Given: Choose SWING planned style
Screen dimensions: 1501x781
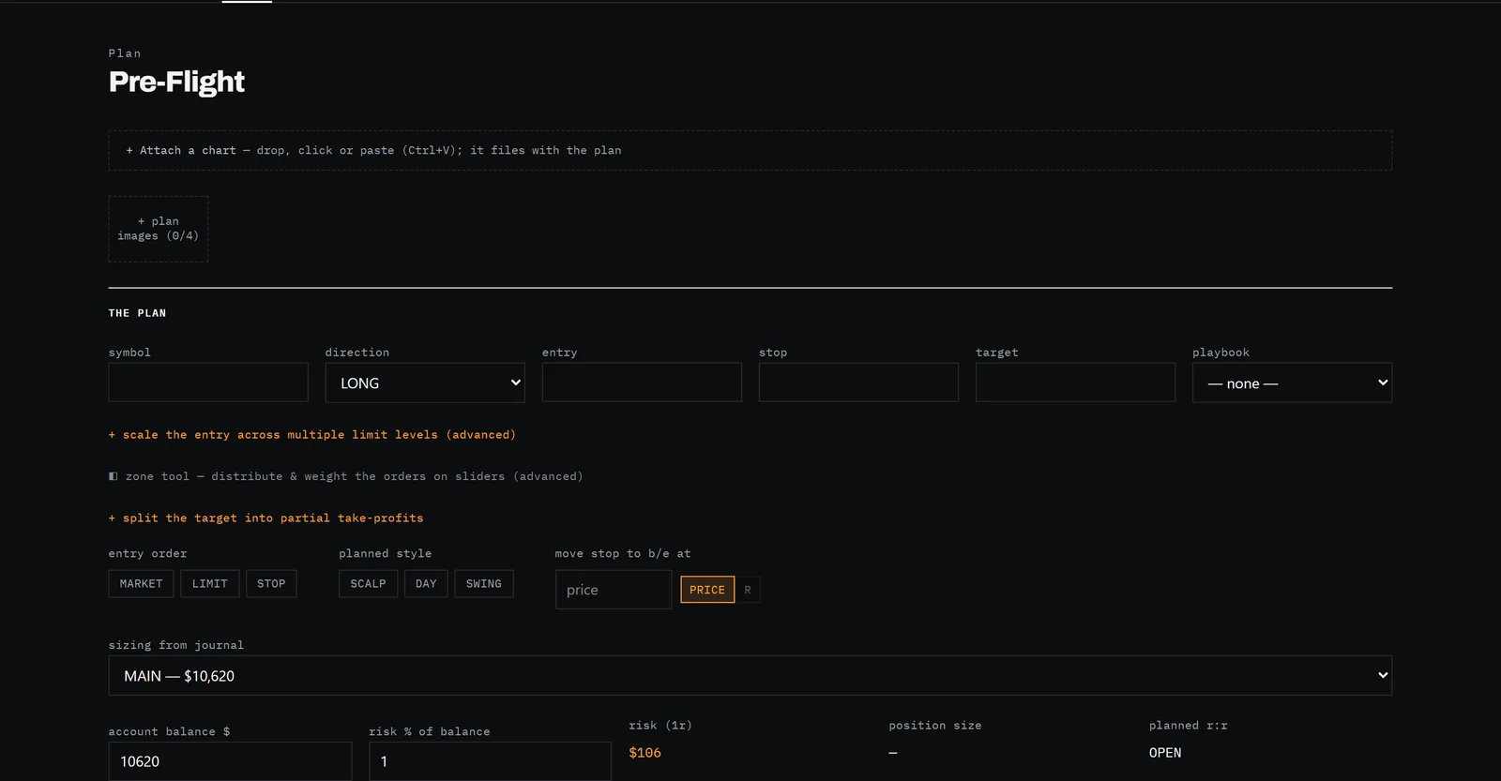Looking at the screenshot, I should [484, 583].
